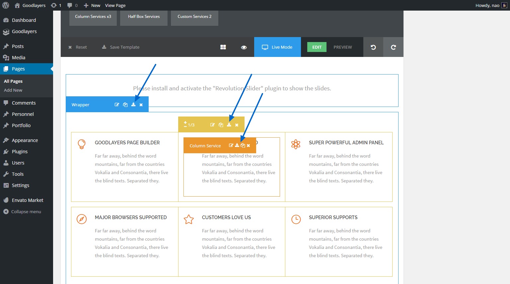Copy the Column Service element
Image resolution: width=510 pixels, height=284 pixels.
point(243,145)
